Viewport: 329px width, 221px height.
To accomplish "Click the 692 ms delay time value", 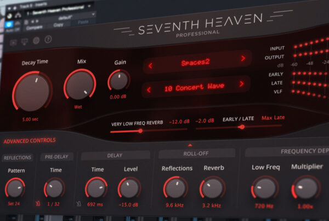I will [x=95, y=204].
